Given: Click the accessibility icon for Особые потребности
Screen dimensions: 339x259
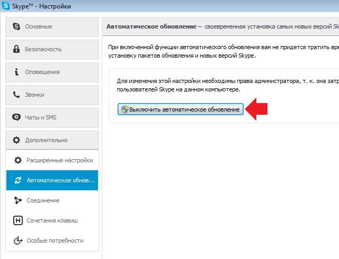Looking at the screenshot, I should pos(18,240).
